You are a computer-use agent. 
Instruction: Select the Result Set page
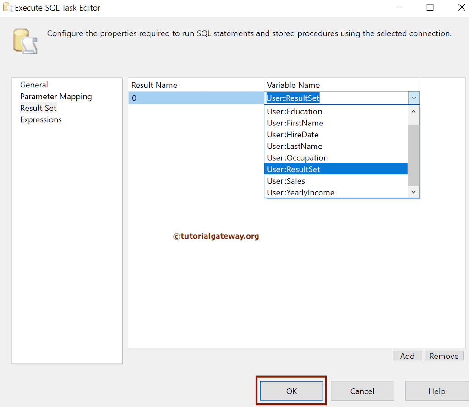(38, 108)
